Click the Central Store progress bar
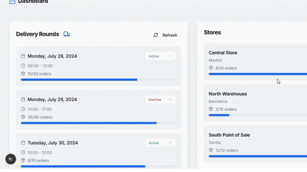The height and width of the screenshot is (172, 307). coord(258,74)
